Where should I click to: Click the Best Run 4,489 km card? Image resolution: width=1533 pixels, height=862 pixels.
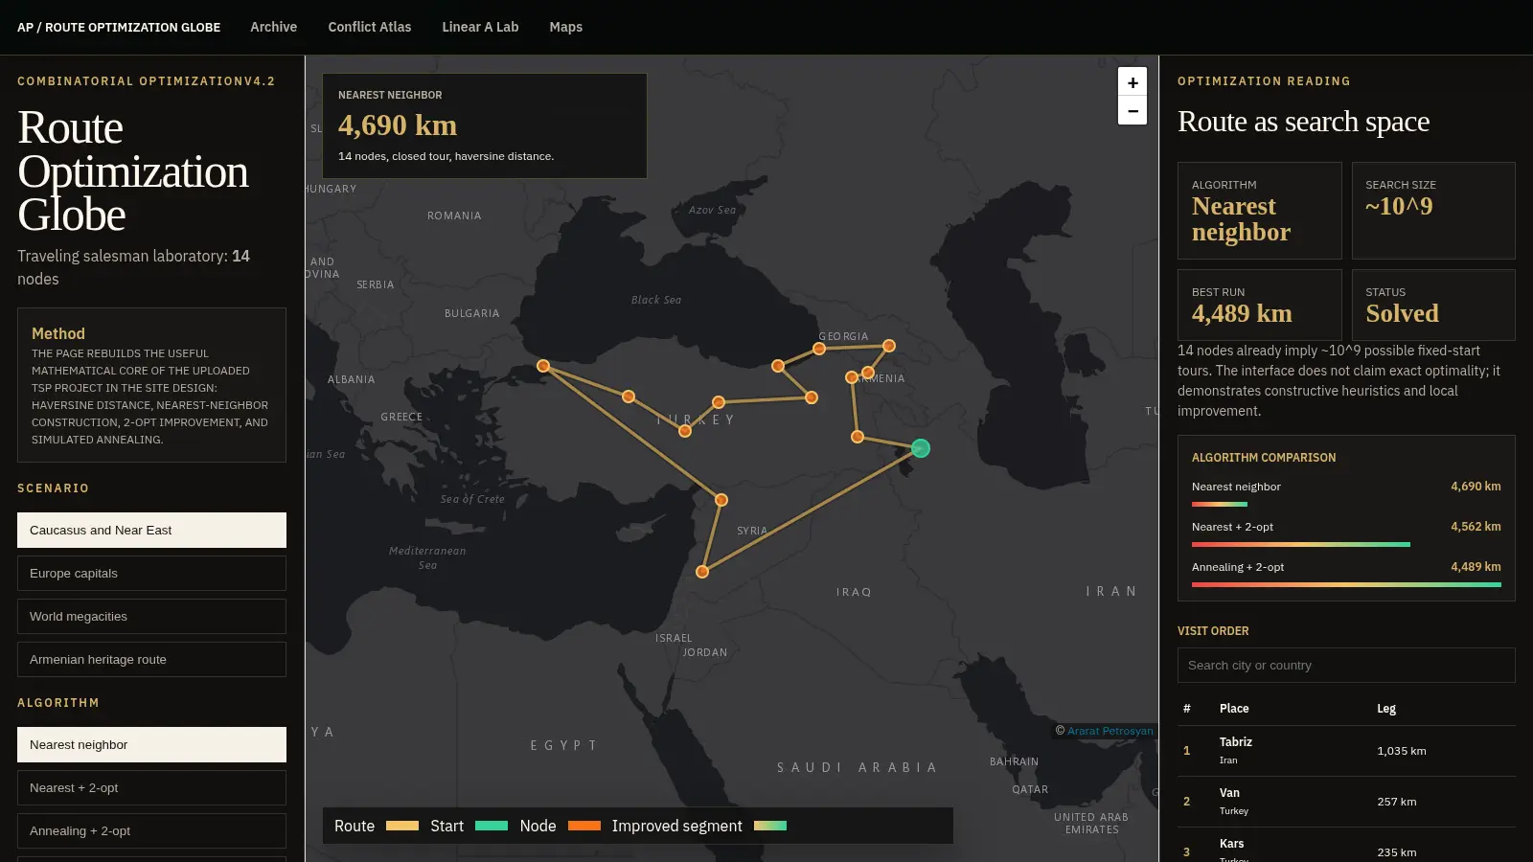pyautogui.click(x=1259, y=305)
